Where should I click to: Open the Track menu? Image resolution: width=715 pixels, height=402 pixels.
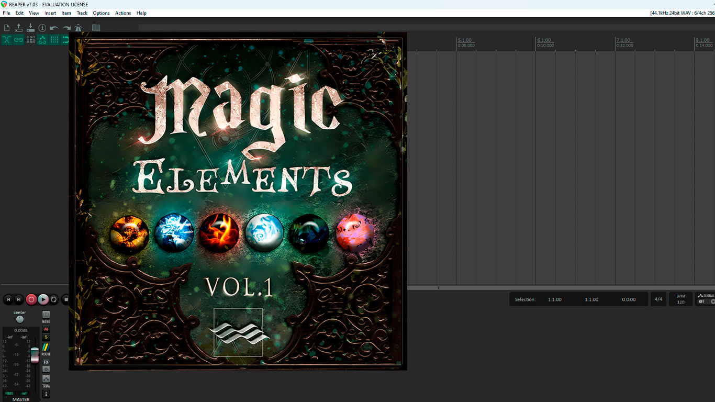(82, 13)
